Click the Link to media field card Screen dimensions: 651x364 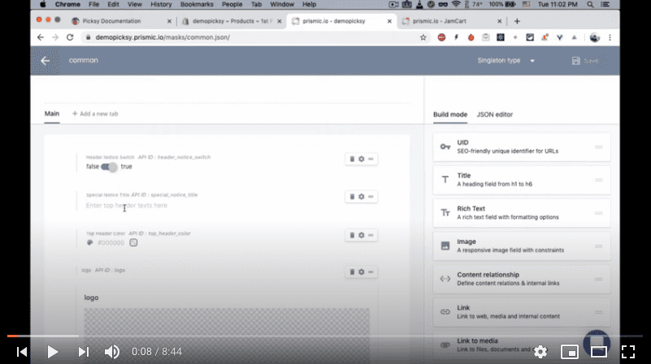point(522,345)
